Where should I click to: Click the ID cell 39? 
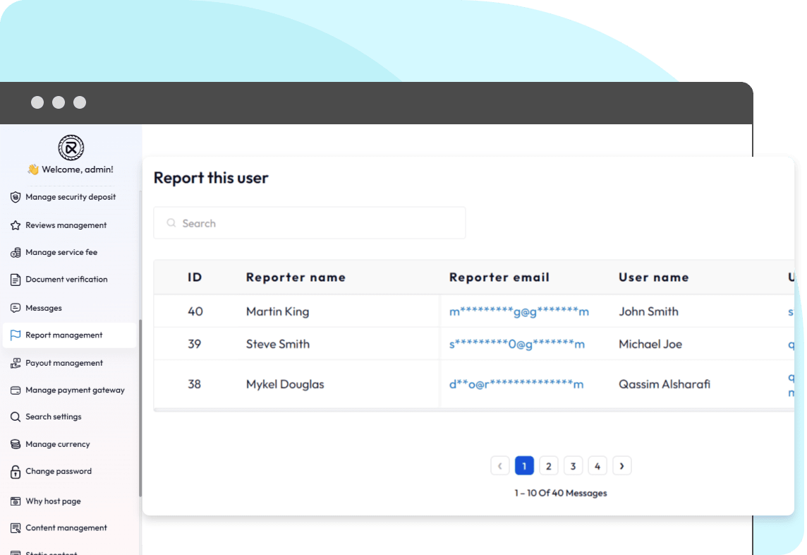pyautogui.click(x=194, y=345)
